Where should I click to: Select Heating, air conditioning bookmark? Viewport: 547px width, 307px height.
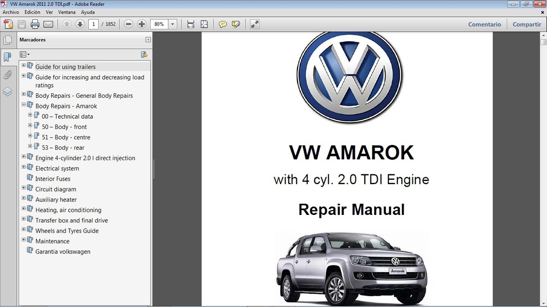(x=68, y=210)
